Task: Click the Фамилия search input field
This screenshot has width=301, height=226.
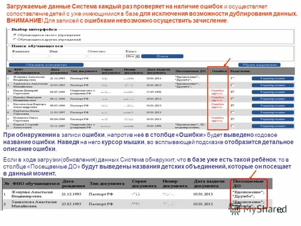Action: [30, 56]
